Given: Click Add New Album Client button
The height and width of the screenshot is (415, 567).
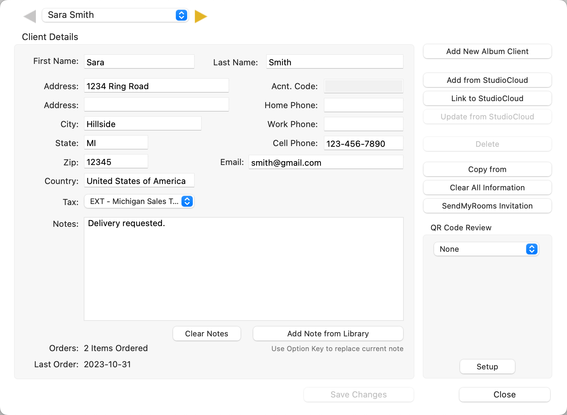Looking at the screenshot, I should click(487, 51).
